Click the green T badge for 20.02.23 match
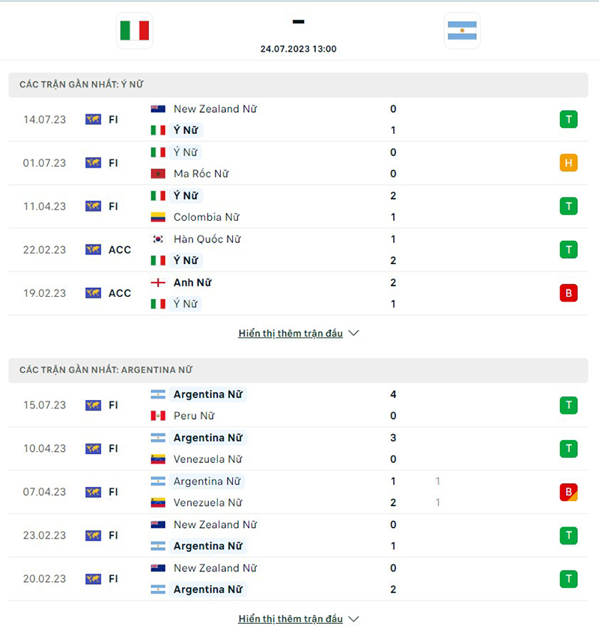 coord(568,579)
